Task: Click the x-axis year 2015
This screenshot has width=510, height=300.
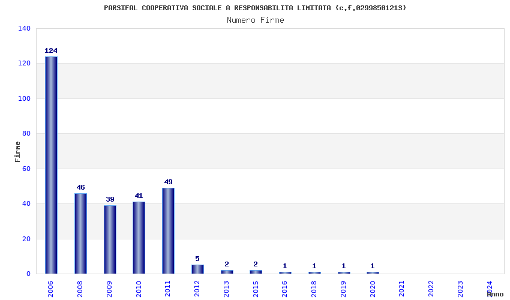Action: point(256,289)
